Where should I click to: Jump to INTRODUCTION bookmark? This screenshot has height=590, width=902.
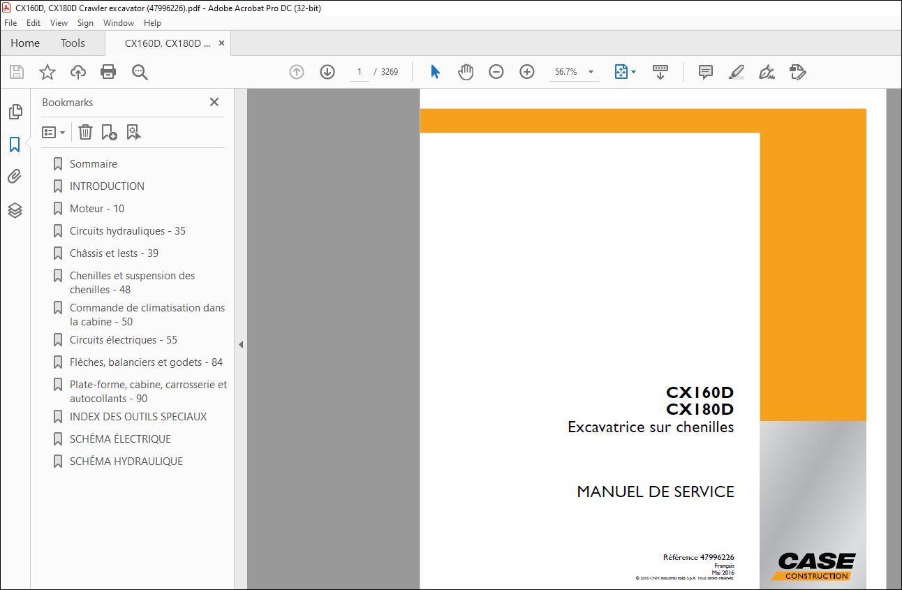point(107,186)
